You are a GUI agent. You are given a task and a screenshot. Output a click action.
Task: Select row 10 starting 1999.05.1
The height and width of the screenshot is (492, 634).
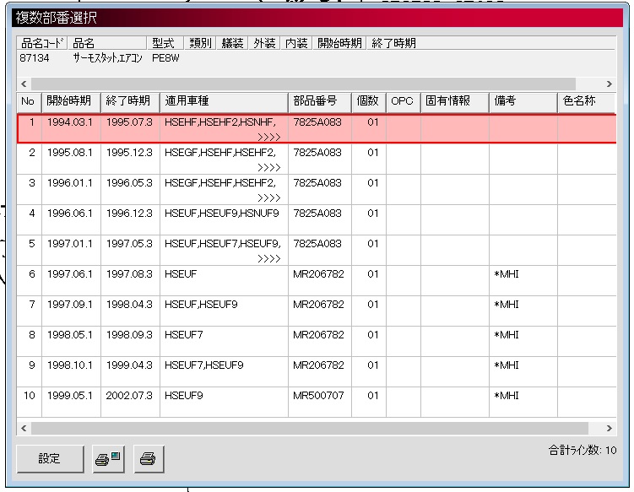coord(317,402)
